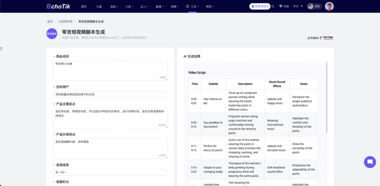Image resolution: width=380 pixels, height=186 pixels.
Task: Open the user profile avatar
Action: coord(329,6)
